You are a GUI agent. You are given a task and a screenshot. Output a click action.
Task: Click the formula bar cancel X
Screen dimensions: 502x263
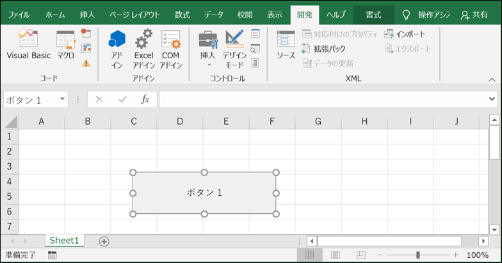tap(99, 100)
